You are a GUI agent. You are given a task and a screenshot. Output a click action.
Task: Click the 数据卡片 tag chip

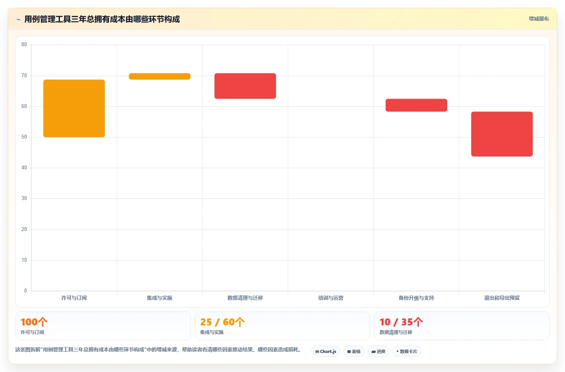click(407, 351)
